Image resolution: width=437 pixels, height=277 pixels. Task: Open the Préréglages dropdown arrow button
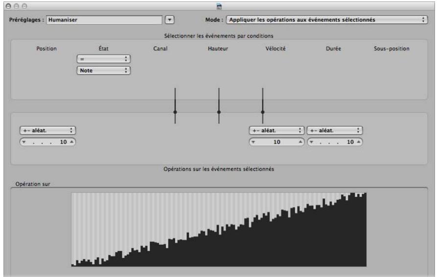click(x=169, y=20)
